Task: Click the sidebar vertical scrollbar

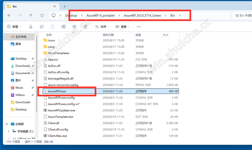Action: [x=37, y=73]
